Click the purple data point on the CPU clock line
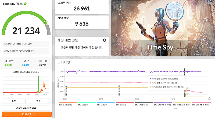The height and width of the screenshot is (118, 215). point(187,71)
